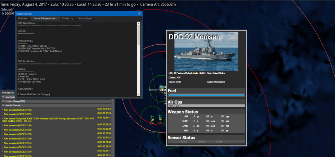335x157 pixels.
Task: Expand the BOGEY #297 air contact message
Action: coord(3,134)
